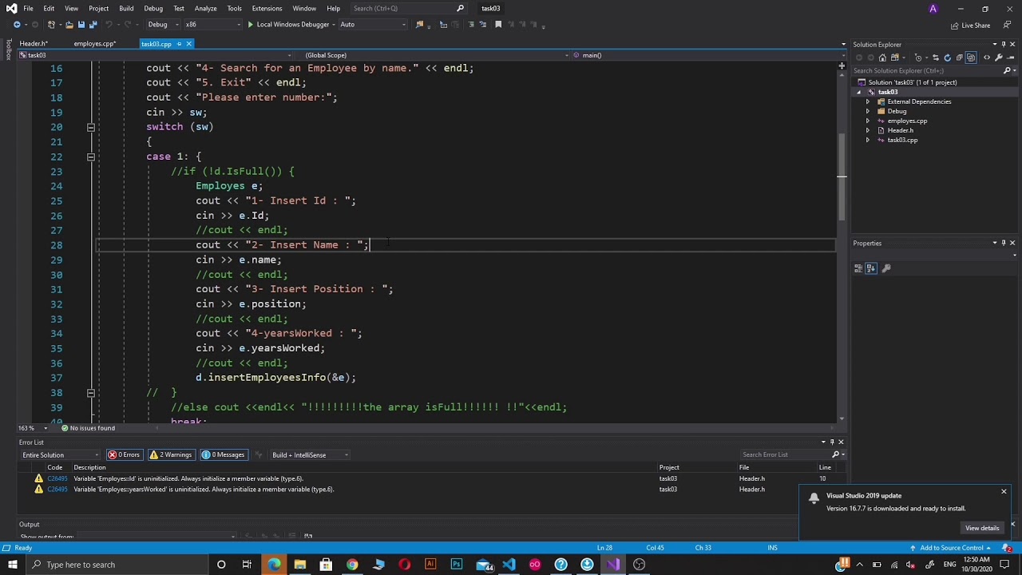Screen dimensions: 1022x575
Task: Open the Entire Solution scope dropdown
Action: 61,455
